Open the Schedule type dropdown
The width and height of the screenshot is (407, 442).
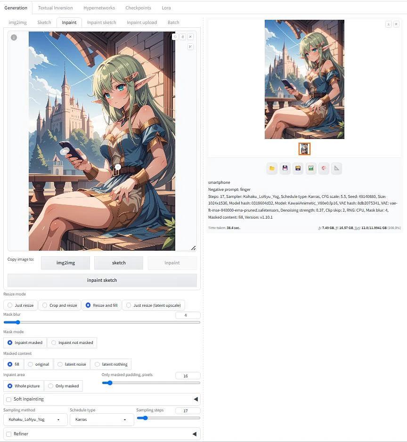(x=101, y=419)
